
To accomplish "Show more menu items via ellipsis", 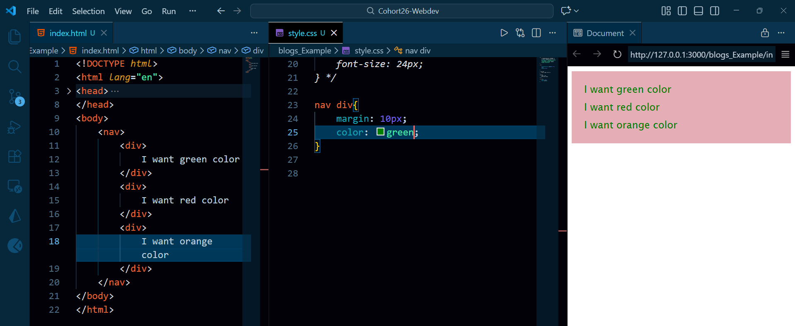I will pos(193,11).
